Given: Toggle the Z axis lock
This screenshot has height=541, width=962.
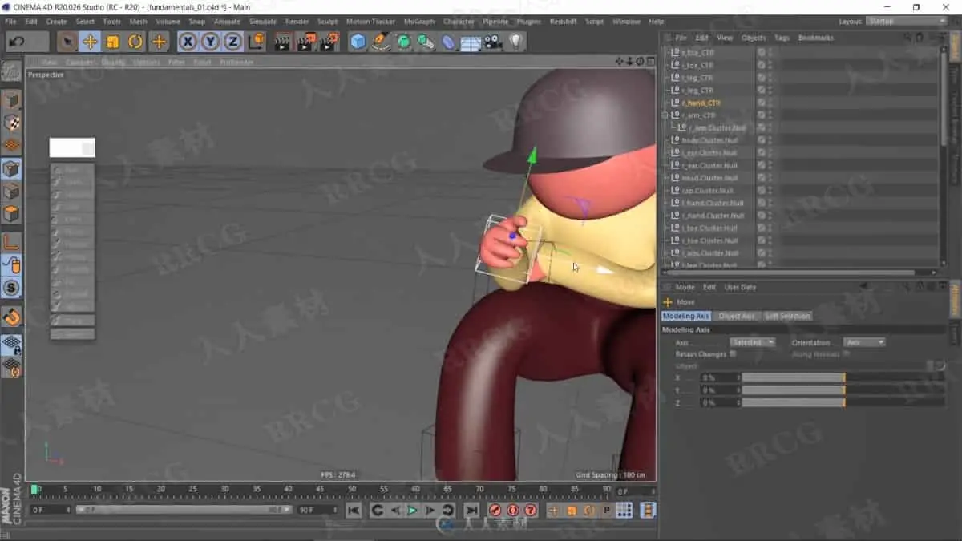Looking at the screenshot, I should 232,42.
